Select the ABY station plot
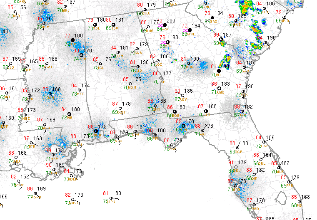Viewport: 317px width, 220px height. [x=183, y=95]
